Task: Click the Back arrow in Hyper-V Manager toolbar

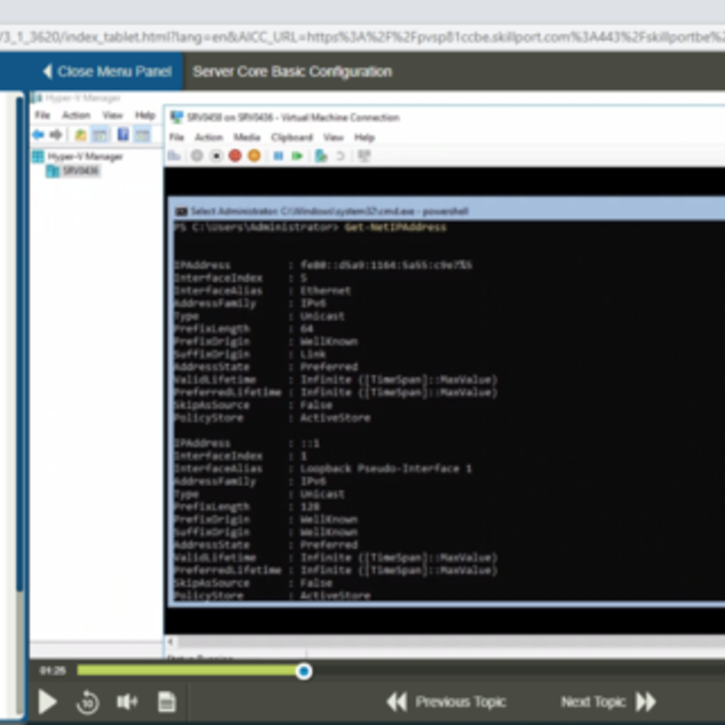Action: (x=38, y=135)
